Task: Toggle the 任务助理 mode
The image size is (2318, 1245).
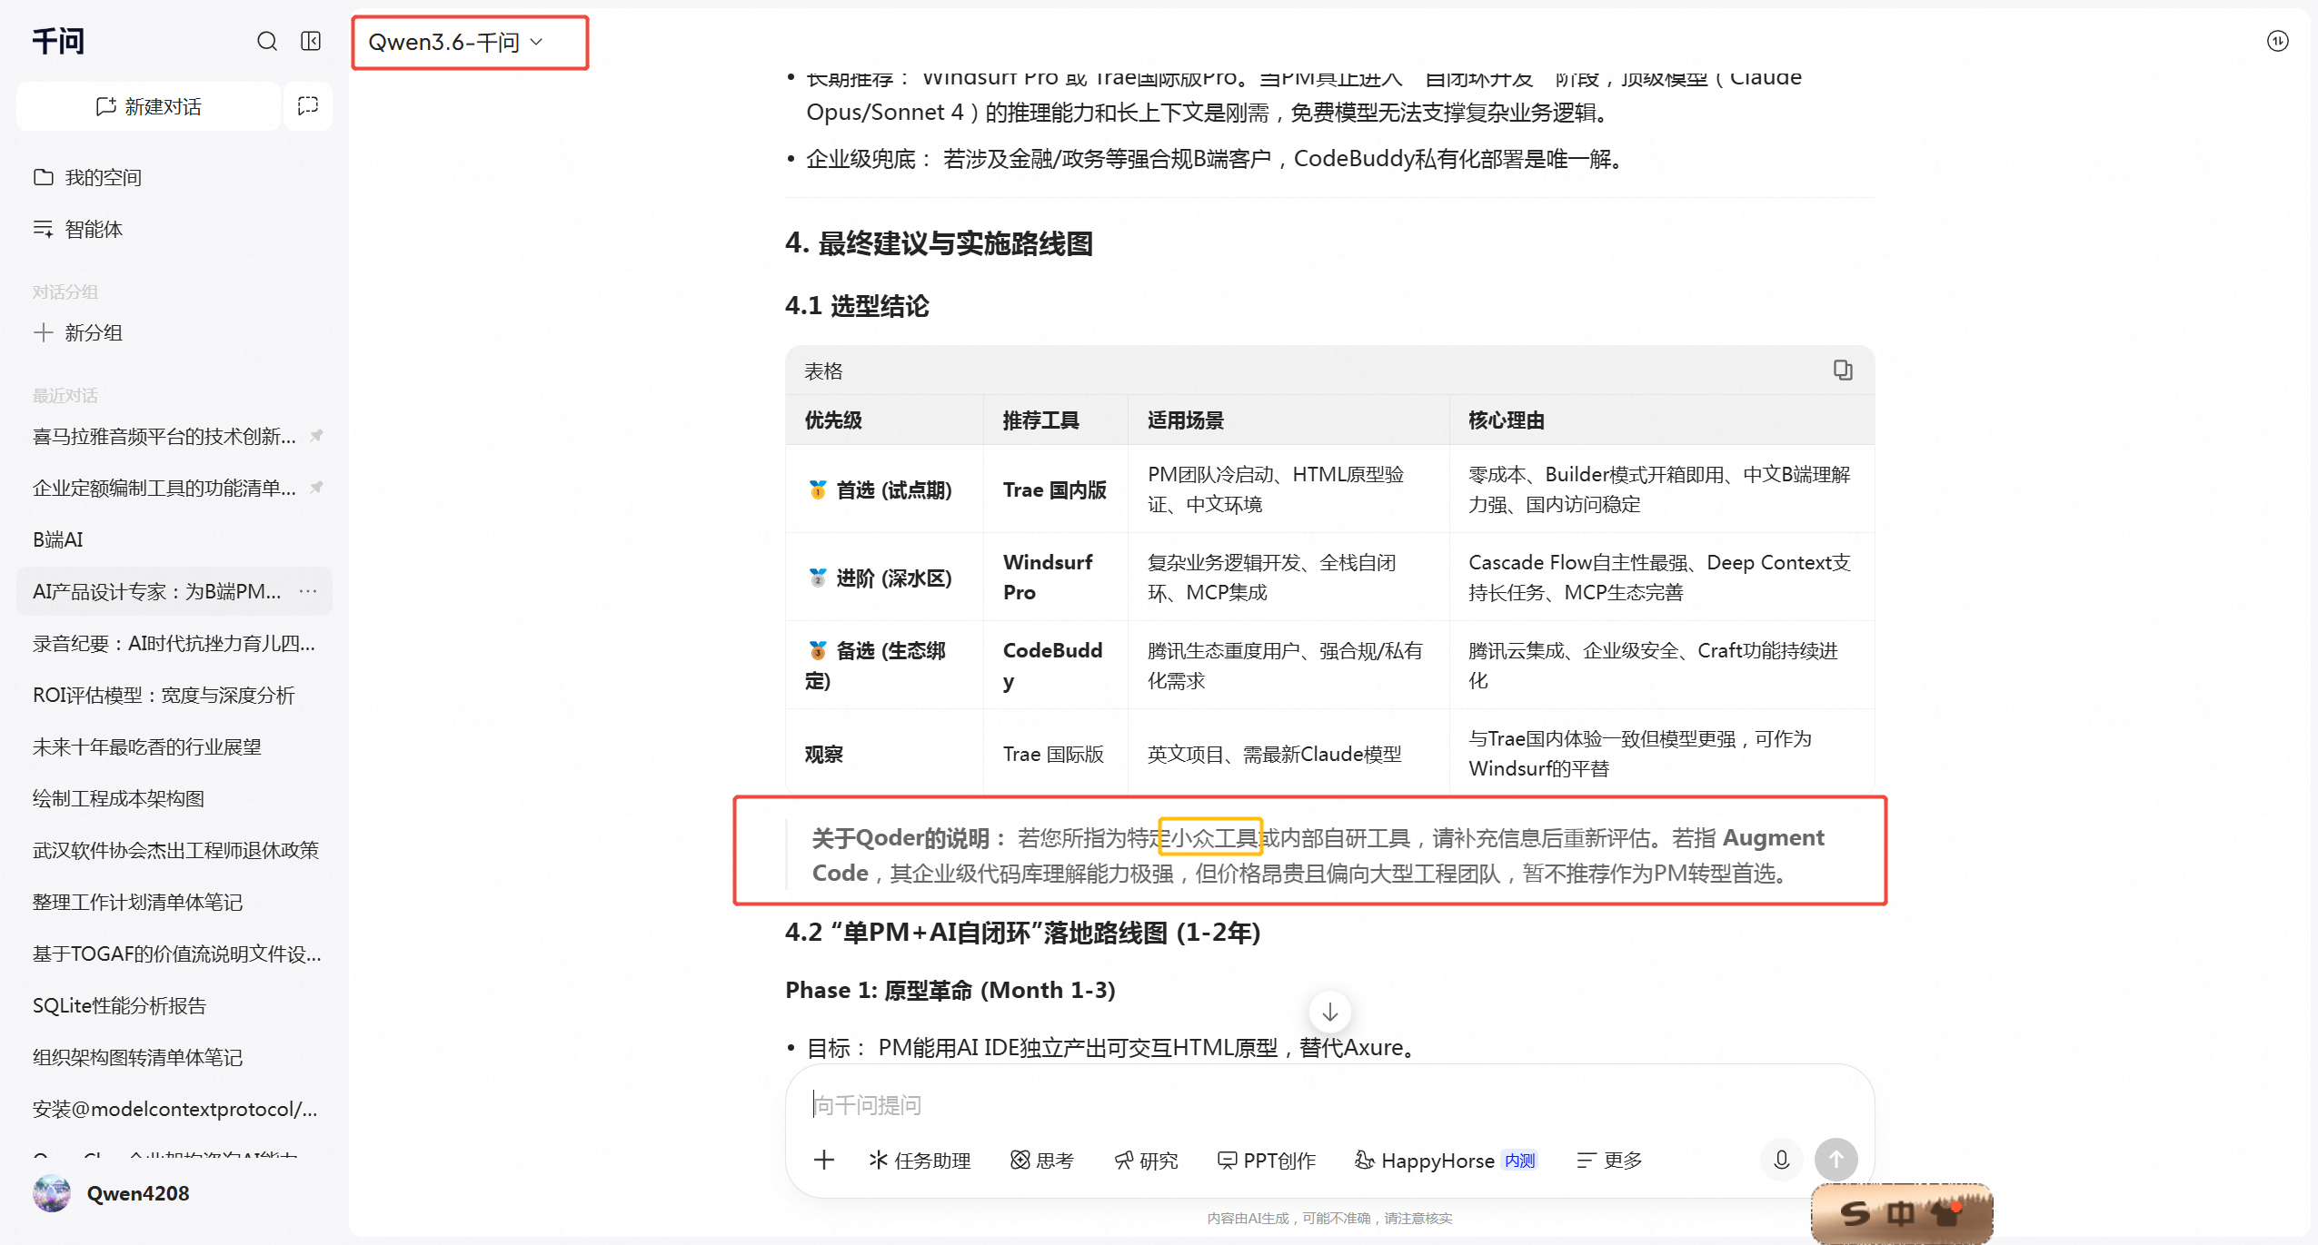Action: point(920,1160)
